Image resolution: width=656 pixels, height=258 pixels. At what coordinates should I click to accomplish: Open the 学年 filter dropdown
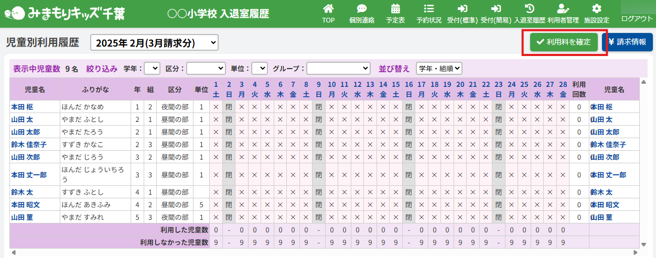pyautogui.click(x=152, y=69)
